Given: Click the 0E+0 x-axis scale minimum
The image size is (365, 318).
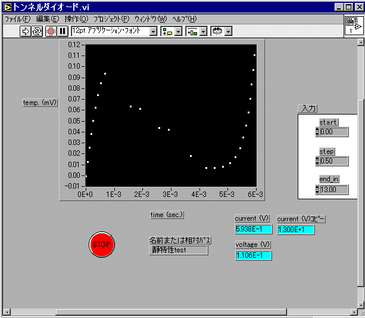Looking at the screenshot, I should 85,194.
